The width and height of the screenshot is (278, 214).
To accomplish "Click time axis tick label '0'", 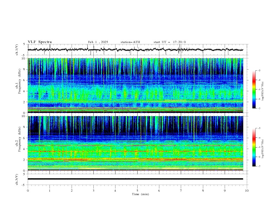I will [28, 191].
